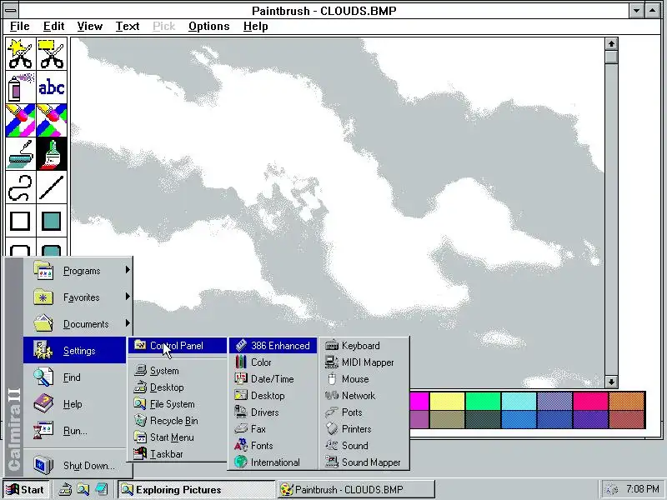Expand the Documents submenu arrow
The width and height of the screenshot is (667, 500).
128,323
